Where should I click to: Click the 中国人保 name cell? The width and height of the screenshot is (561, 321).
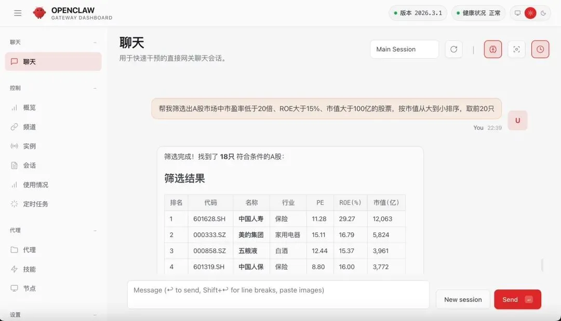[x=251, y=267]
